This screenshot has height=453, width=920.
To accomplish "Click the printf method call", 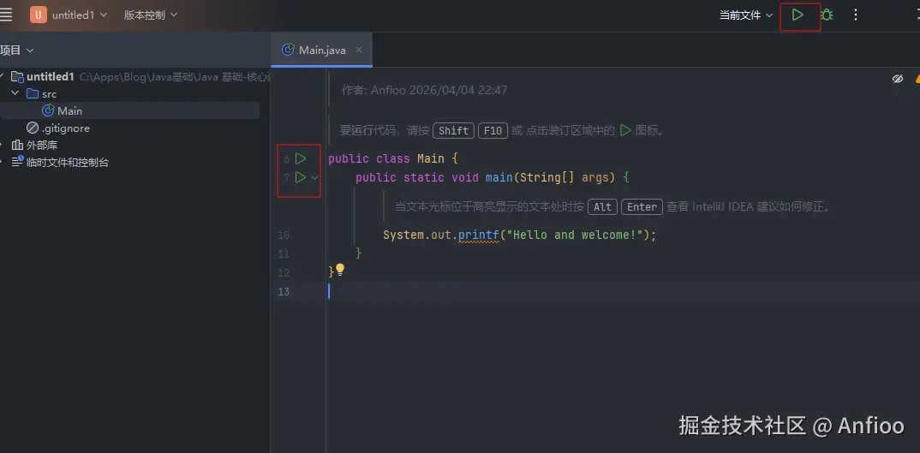I will [478, 235].
